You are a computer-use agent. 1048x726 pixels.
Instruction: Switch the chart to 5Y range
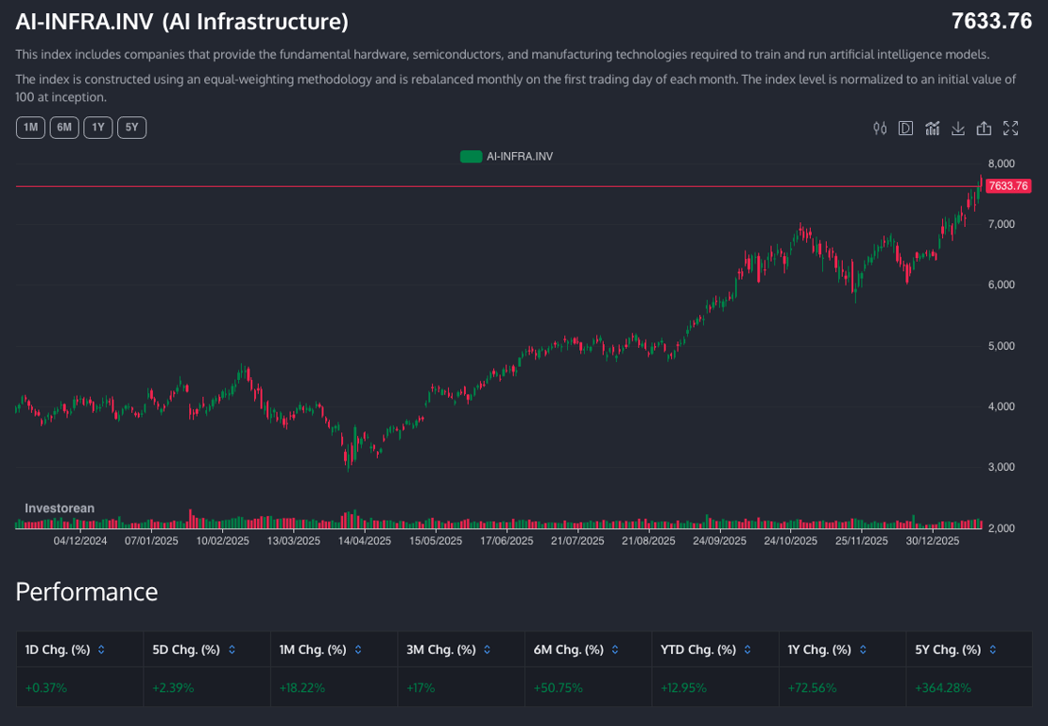click(x=131, y=128)
